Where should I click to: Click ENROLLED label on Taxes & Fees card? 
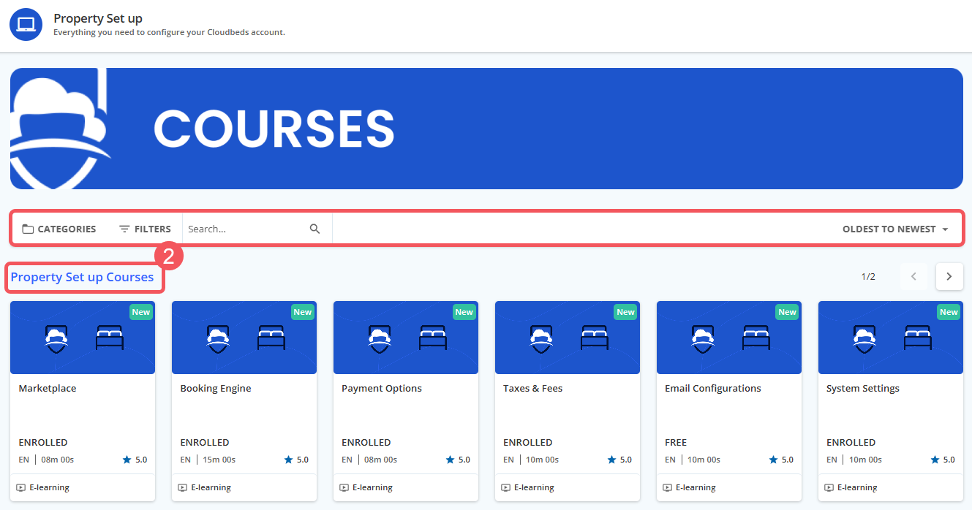point(528,442)
